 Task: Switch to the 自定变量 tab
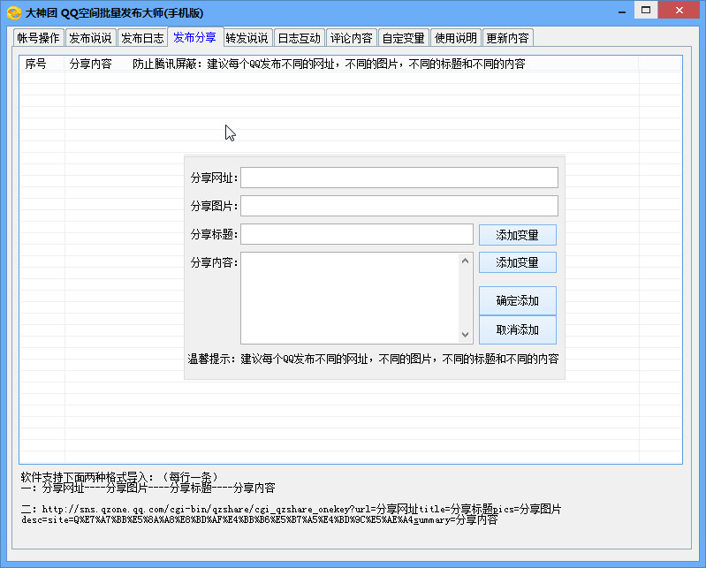[x=404, y=38]
